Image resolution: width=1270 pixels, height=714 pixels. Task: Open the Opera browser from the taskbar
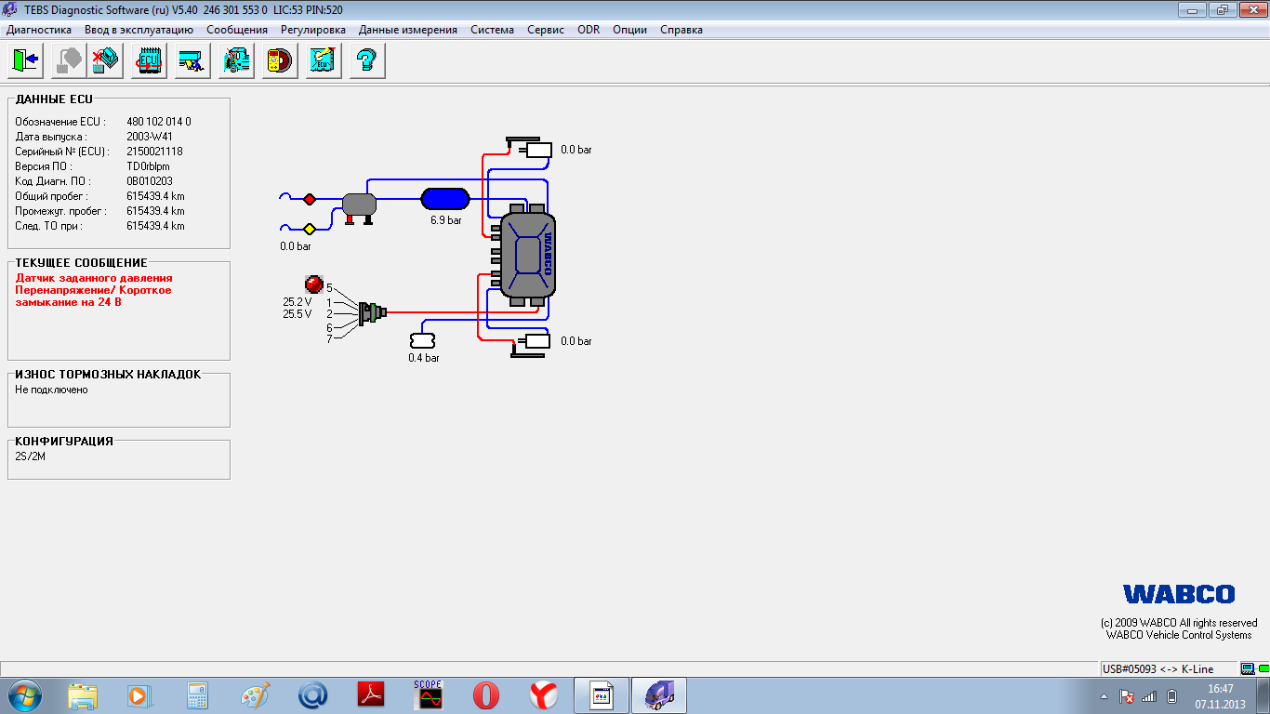pos(486,695)
